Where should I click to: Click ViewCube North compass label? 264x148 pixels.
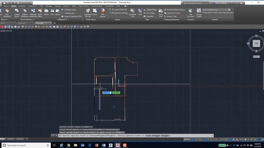click(256, 36)
